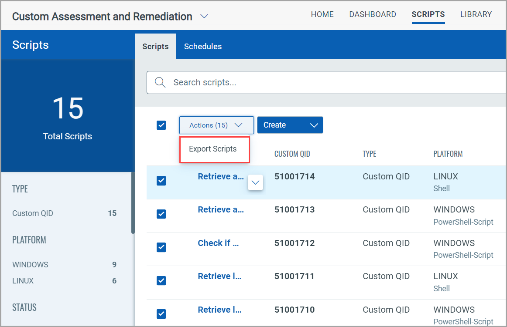507x327 pixels.
Task: Filter scripts by LINUX platform
Action: pos(23,281)
